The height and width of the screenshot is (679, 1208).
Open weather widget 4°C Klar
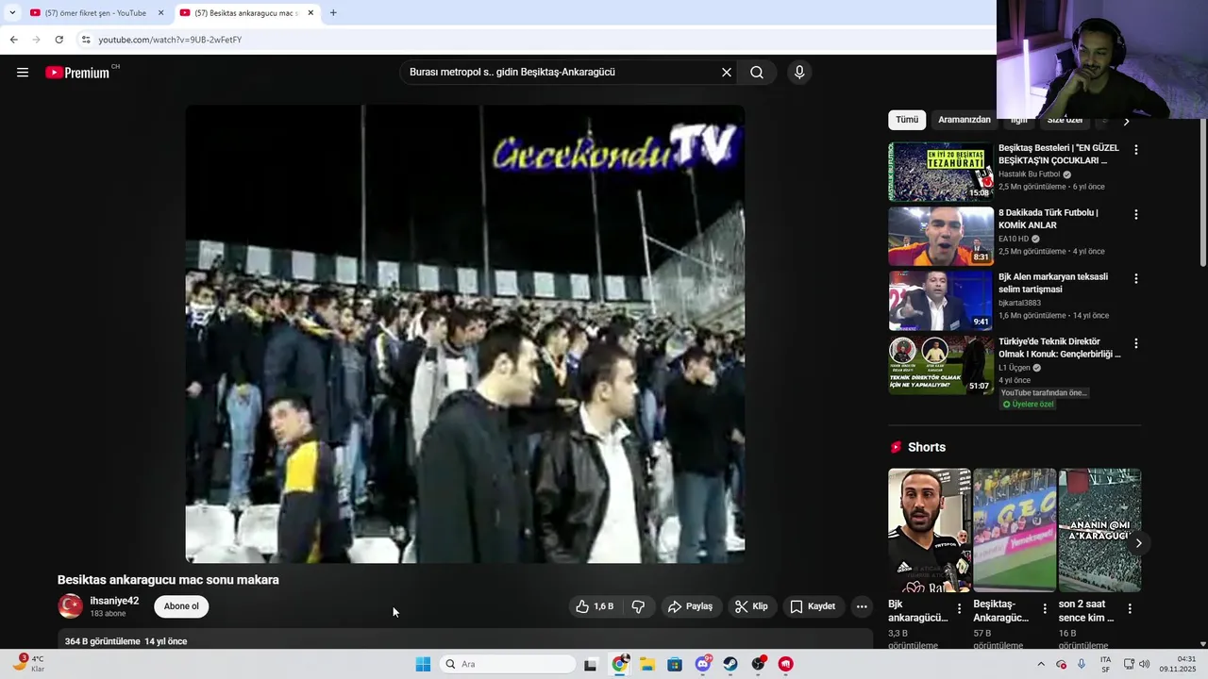pyautogui.click(x=28, y=664)
